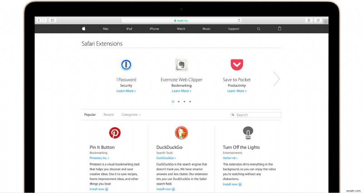Click the Save to Pocket icon
Image resolution: width=363 pixels, height=193 pixels.
point(236,64)
